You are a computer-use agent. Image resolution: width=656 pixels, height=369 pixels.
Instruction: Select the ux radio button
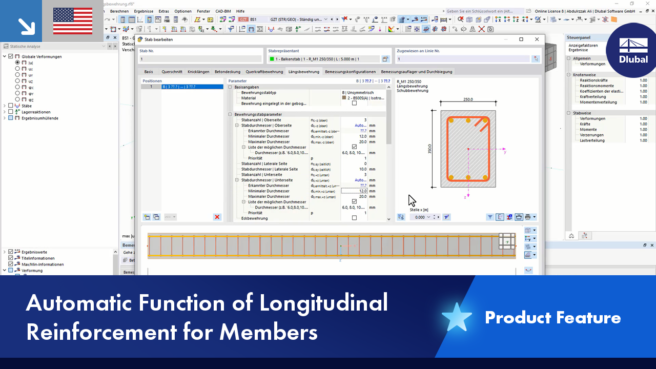point(17,69)
